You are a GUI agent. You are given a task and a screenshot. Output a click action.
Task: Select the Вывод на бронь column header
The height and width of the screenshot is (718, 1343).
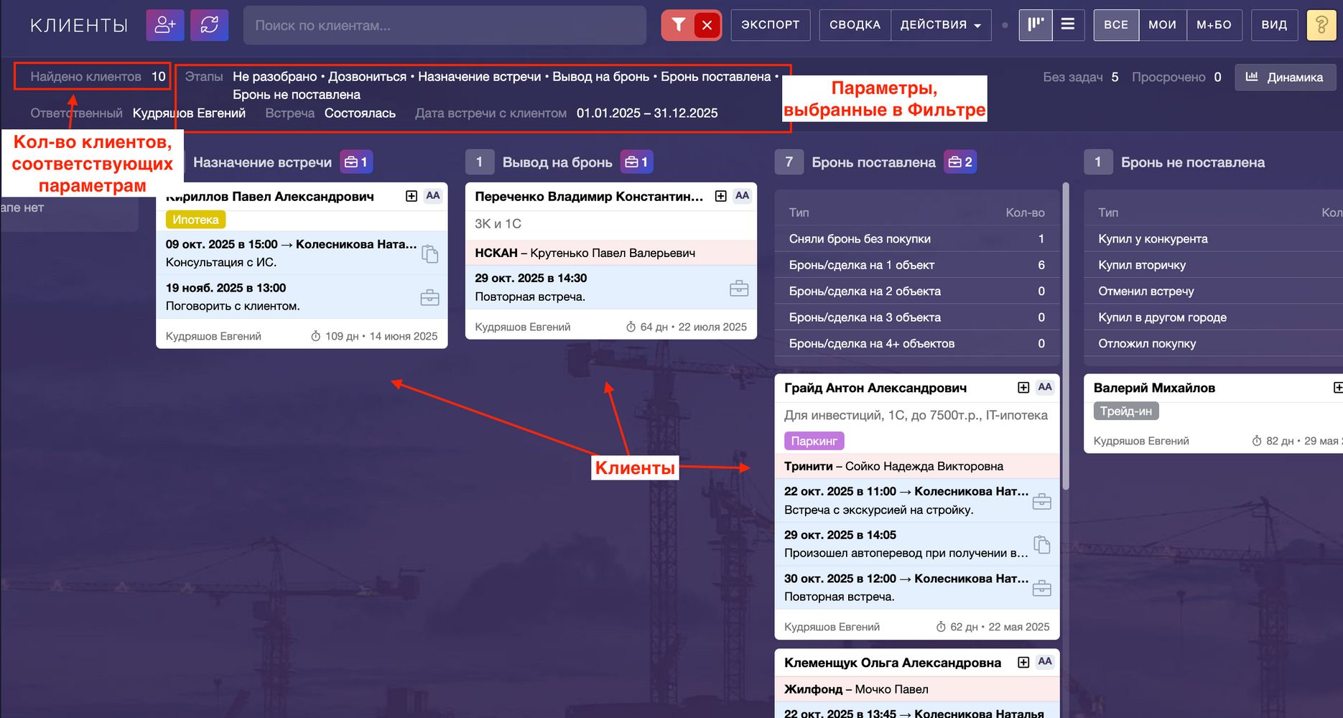click(557, 162)
